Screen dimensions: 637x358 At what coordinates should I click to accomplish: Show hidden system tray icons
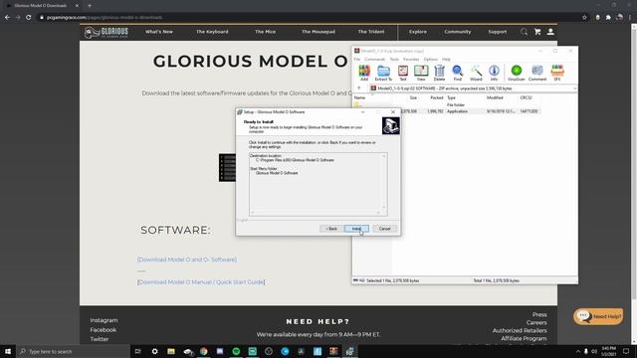click(578, 351)
